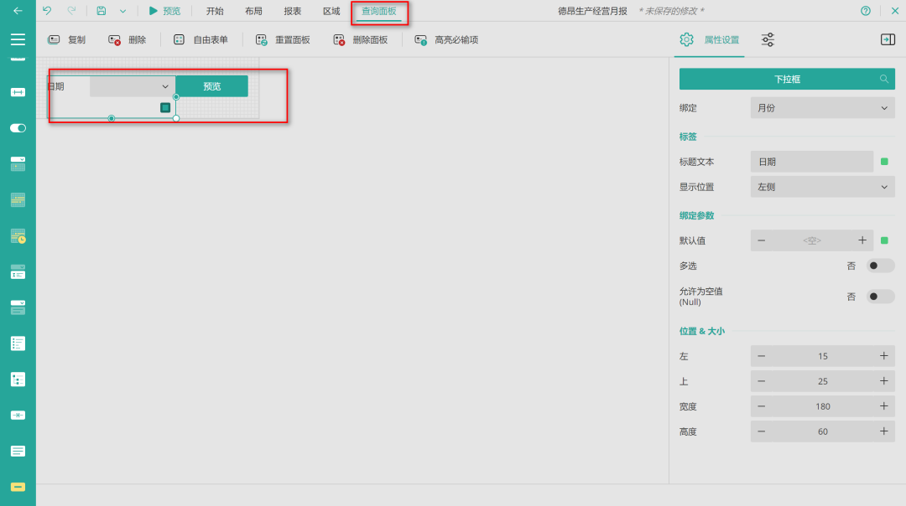The image size is (906, 506).
Task: Click the green square next to 默认值
Action: pos(884,240)
